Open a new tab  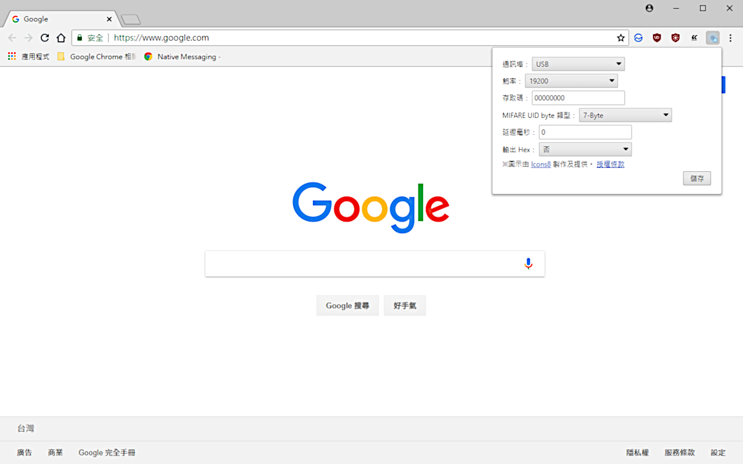pyautogui.click(x=131, y=20)
